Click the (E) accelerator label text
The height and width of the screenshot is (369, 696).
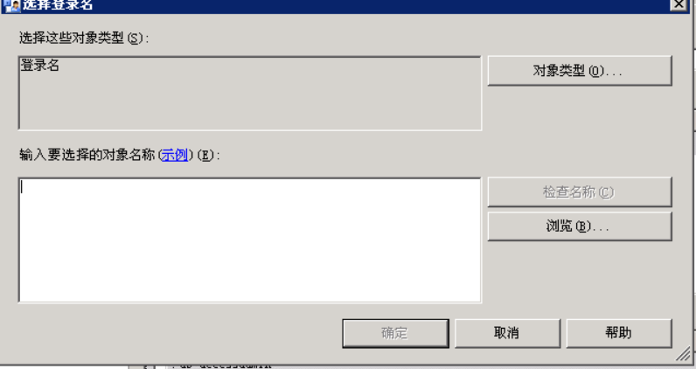pos(207,156)
